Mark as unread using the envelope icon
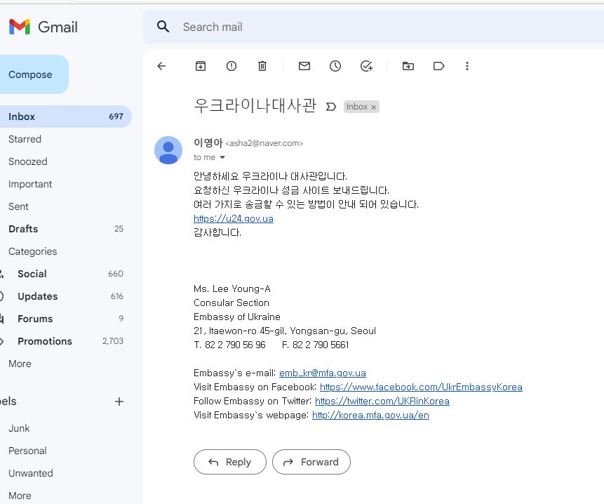Viewport: 604px width, 504px height. point(304,66)
